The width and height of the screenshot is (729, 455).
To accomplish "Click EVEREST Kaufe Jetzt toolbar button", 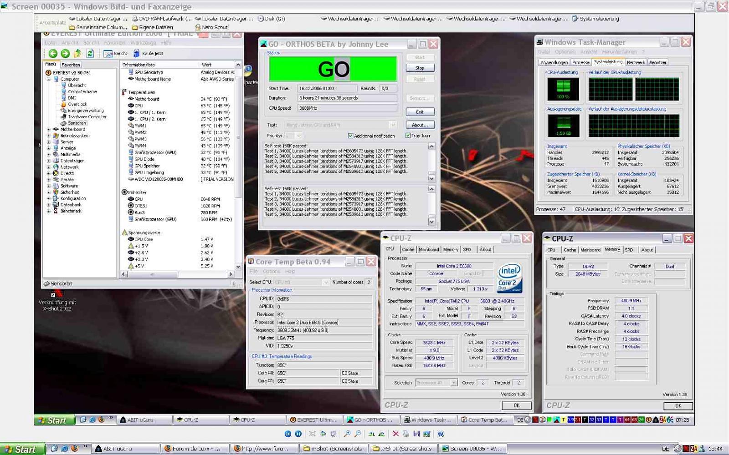I will point(148,53).
